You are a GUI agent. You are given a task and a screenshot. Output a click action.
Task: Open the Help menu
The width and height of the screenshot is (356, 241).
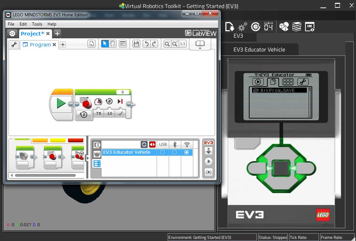coord(52,24)
